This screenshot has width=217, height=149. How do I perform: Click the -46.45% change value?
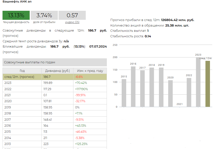pos(81,132)
